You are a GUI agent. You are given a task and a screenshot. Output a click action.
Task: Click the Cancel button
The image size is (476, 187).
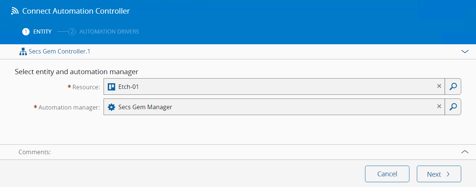(x=387, y=174)
